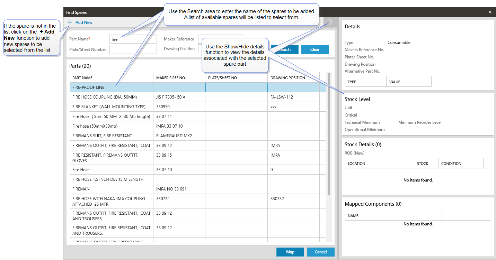Click LOCATION column header in Stock Details

click(x=356, y=164)
